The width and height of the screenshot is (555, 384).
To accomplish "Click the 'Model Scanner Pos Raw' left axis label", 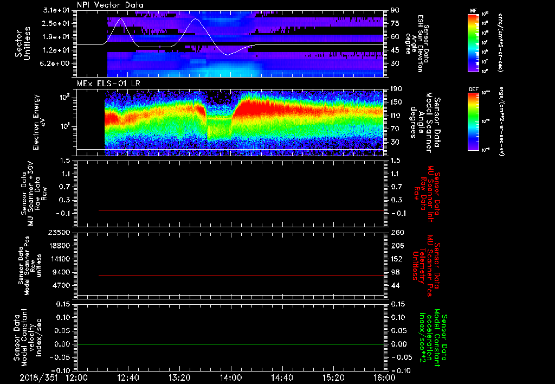I will click(30, 266).
